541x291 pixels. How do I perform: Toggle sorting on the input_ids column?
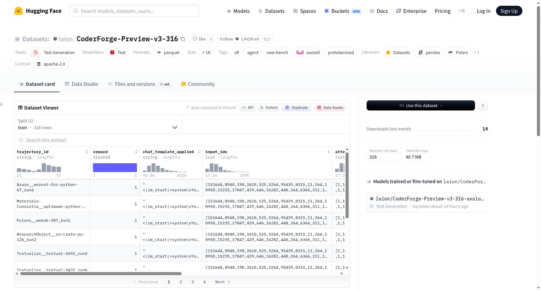pos(329,152)
